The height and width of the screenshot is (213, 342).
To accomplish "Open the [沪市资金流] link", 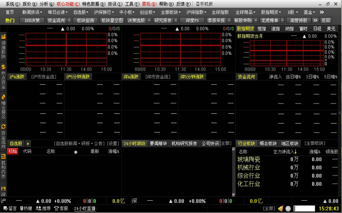I will pyautogui.click(x=44, y=77).
